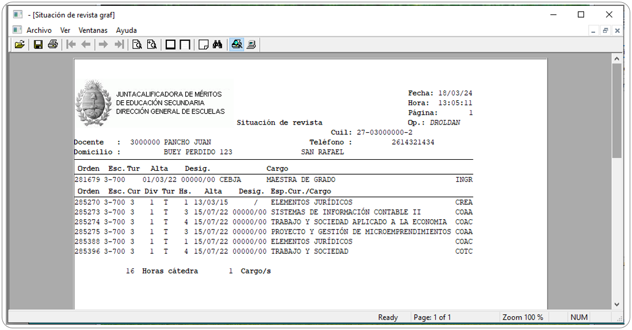632x330 pixels.
Task: Click the date 18/03/24
Action: 455,93
